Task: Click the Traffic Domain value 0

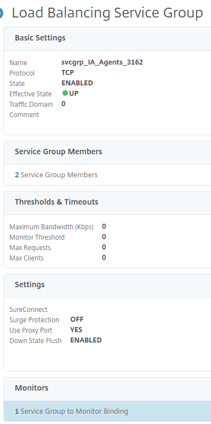Action: [x=64, y=104]
